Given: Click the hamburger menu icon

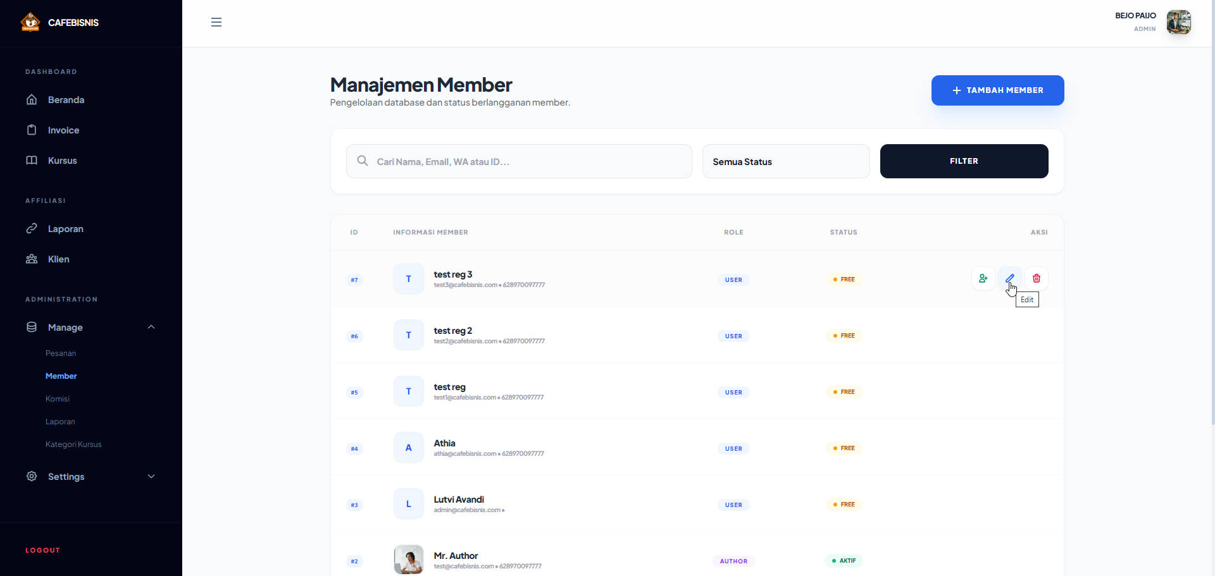Looking at the screenshot, I should 216,23.
